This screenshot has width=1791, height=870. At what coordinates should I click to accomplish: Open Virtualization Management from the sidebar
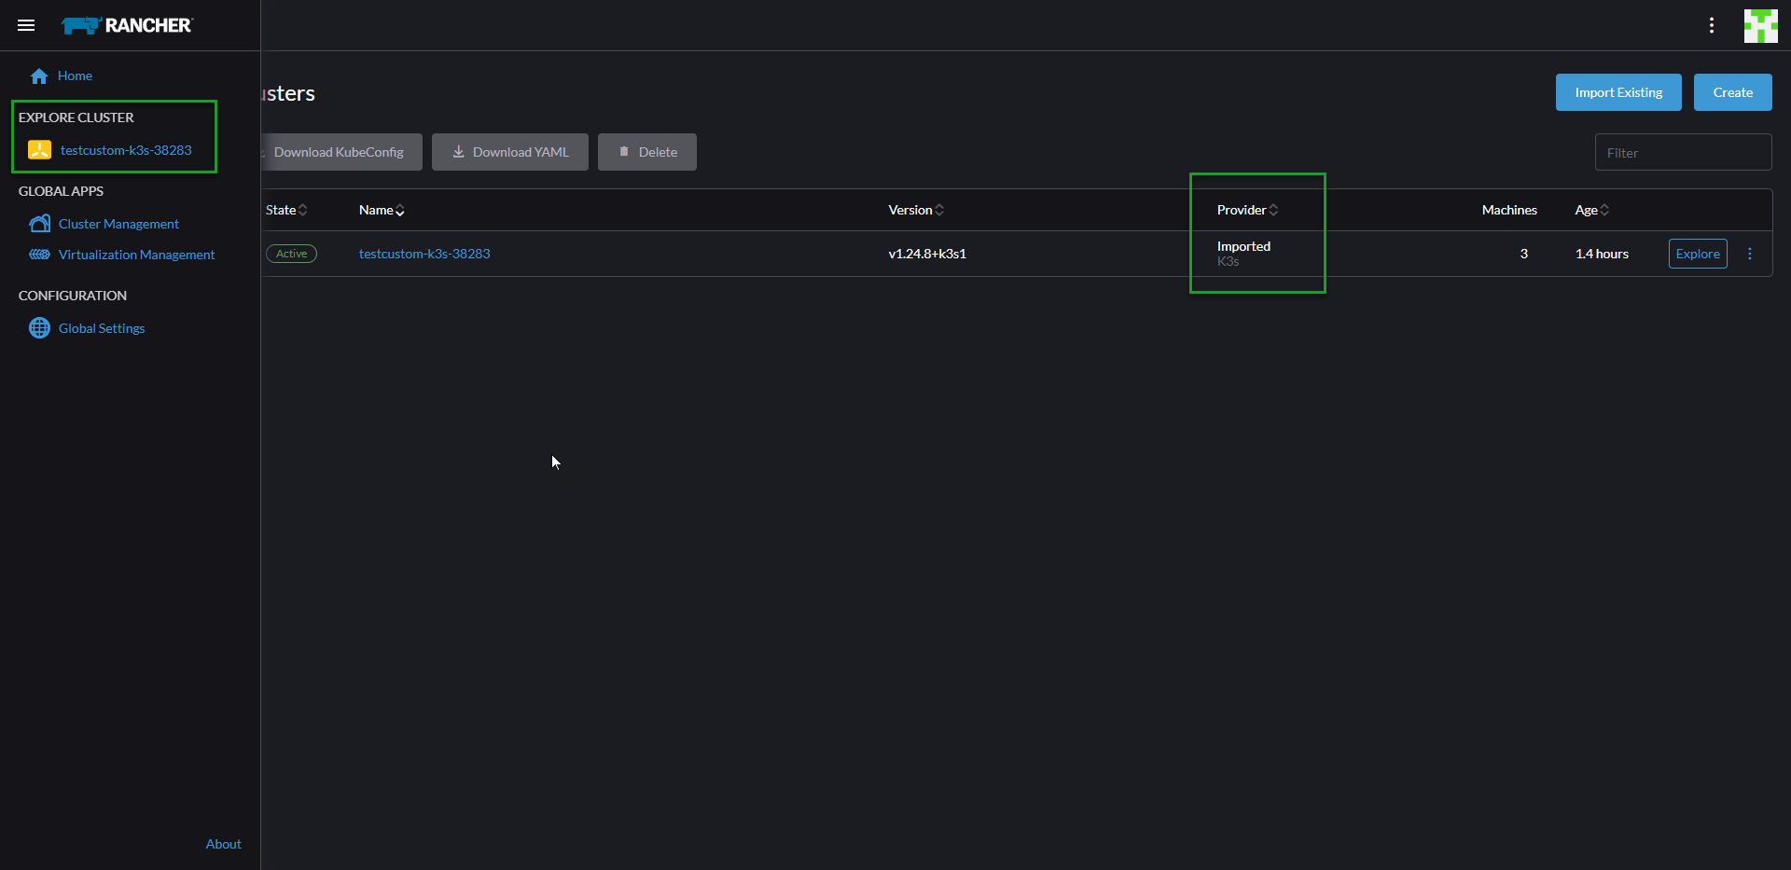coord(137,254)
